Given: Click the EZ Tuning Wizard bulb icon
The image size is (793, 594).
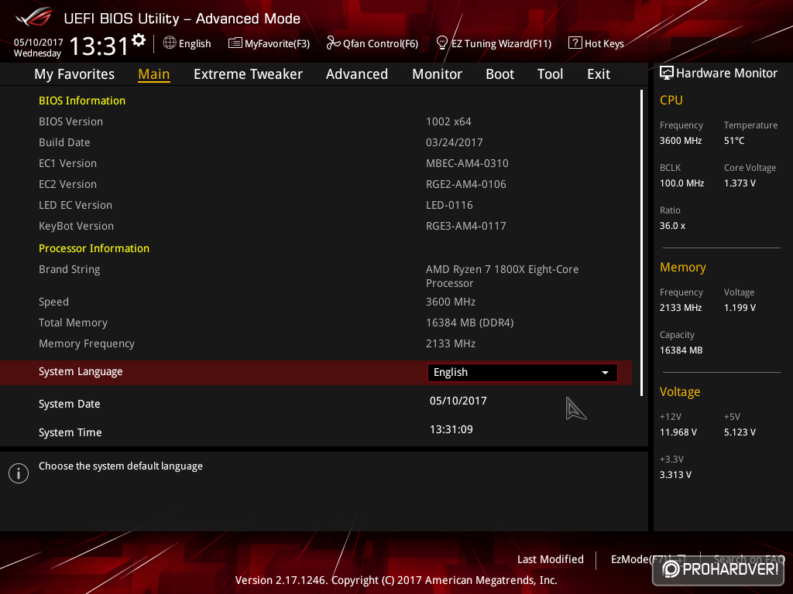Looking at the screenshot, I should pyautogui.click(x=442, y=43).
